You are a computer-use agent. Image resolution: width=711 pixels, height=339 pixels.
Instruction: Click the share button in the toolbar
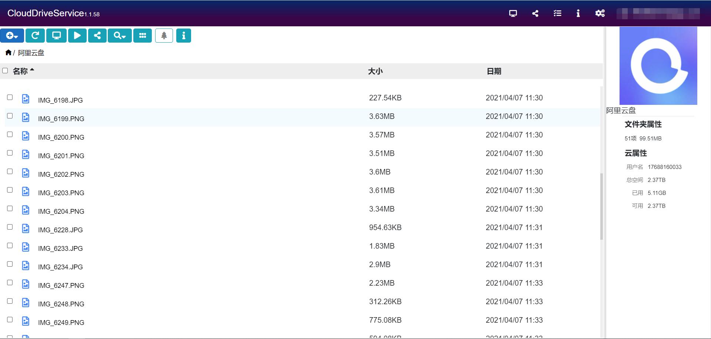[x=97, y=36]
